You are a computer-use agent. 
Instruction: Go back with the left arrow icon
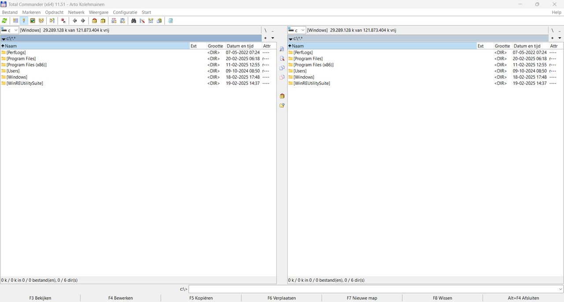[74, 21]
